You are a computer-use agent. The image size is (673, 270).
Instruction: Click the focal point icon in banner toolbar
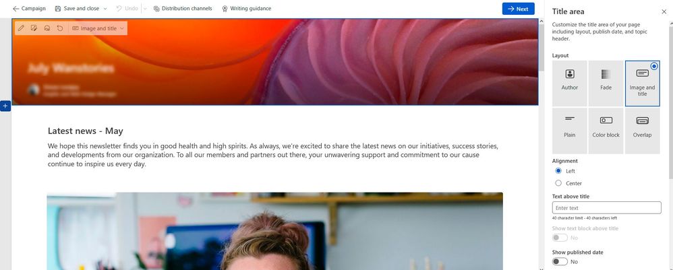47,28
